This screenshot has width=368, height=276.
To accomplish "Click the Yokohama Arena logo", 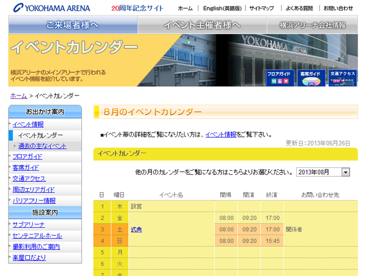I will pos(52,8).
